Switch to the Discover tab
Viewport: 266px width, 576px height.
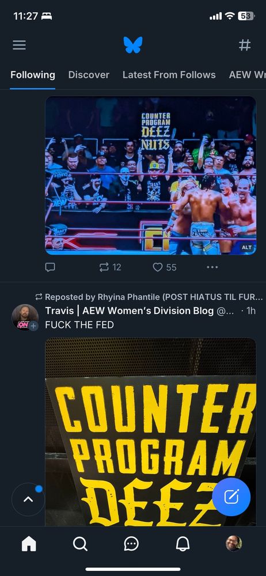(89, 75)
